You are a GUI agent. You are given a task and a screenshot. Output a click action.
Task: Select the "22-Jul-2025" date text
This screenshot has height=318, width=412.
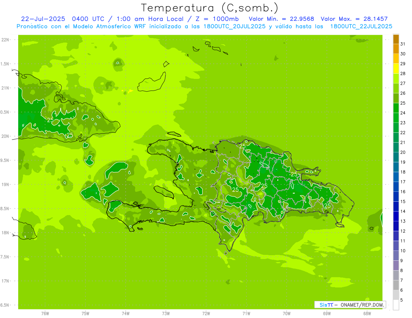point(43,19)
